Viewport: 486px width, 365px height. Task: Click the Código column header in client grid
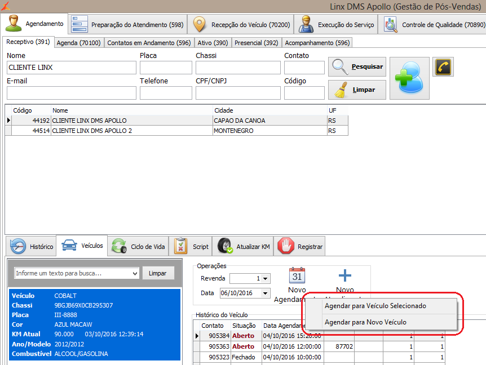31,110
